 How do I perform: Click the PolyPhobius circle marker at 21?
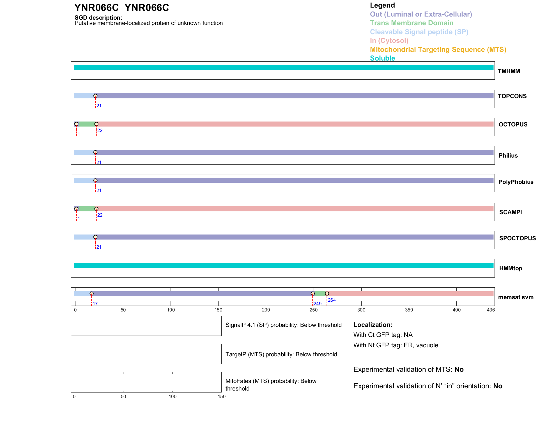[x=95, y=181]
